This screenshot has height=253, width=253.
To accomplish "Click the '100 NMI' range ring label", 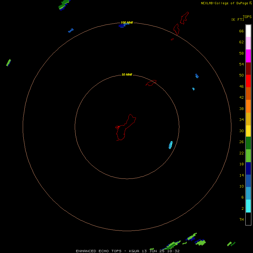I will pyautogui.click(x=127, y=22).
